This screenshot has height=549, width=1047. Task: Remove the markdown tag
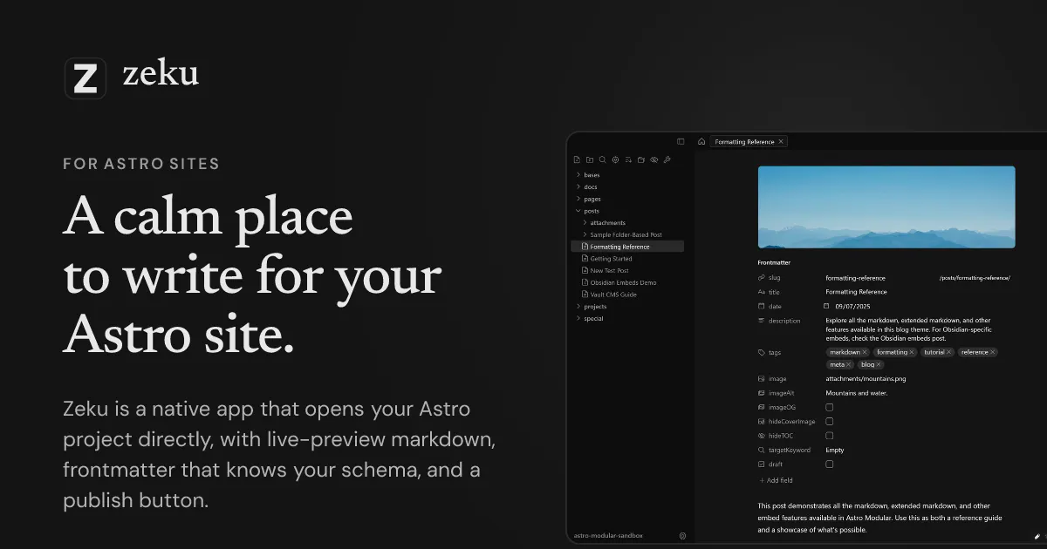(x=865, y=352)
